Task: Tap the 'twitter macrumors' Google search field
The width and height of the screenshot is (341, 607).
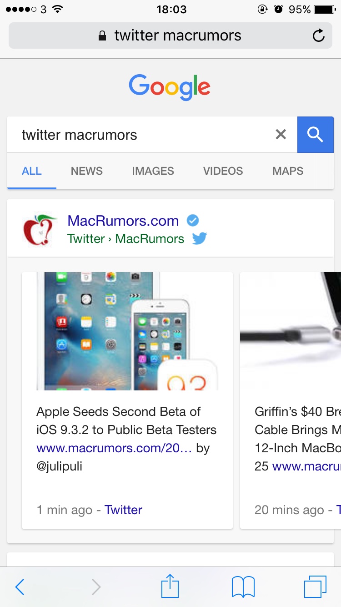Action: (x=145, y=135)
